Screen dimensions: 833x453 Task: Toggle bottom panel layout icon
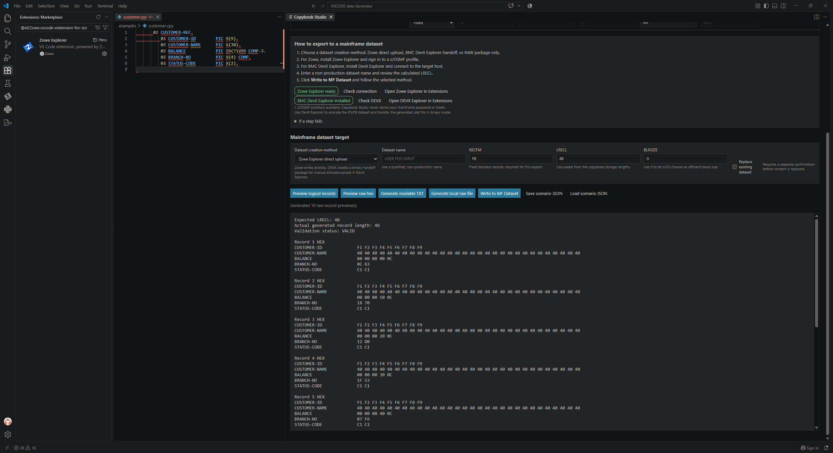[x=775, y=6]
